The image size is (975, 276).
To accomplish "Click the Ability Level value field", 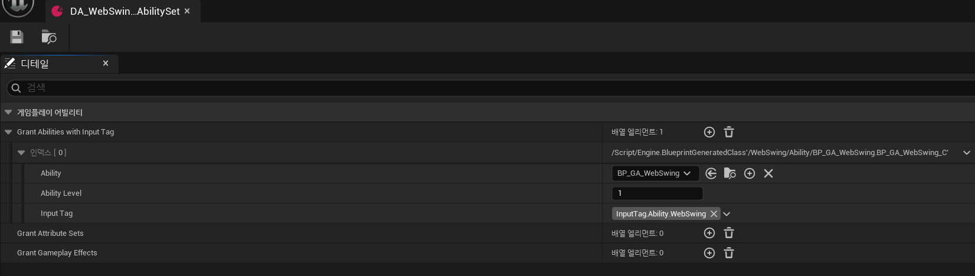I will 657,193.
